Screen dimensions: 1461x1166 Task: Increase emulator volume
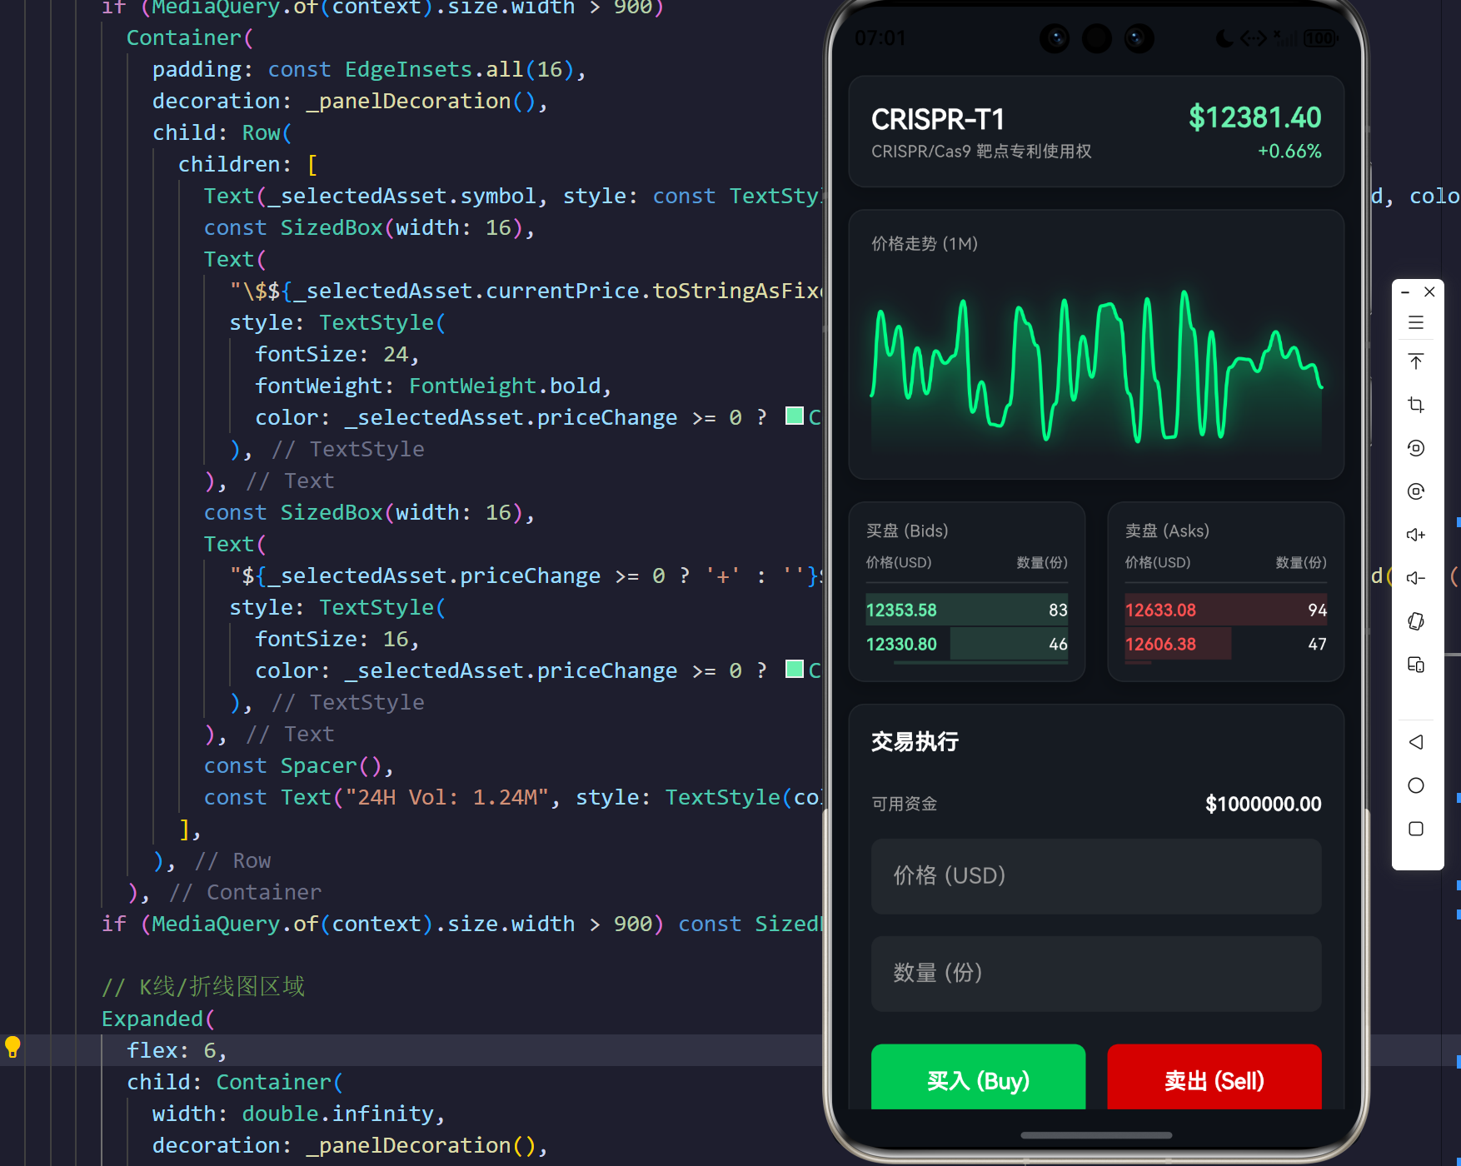[x=1416, y=535]
